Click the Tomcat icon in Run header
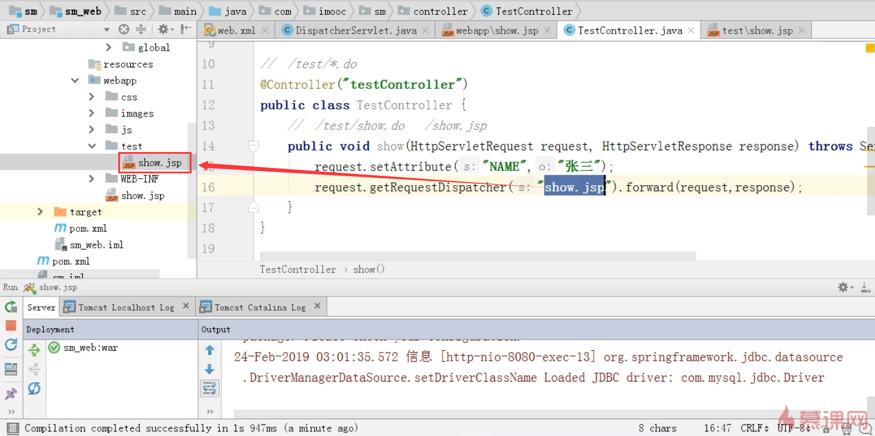This screenshot has height=436, width=875. point(30,287)
